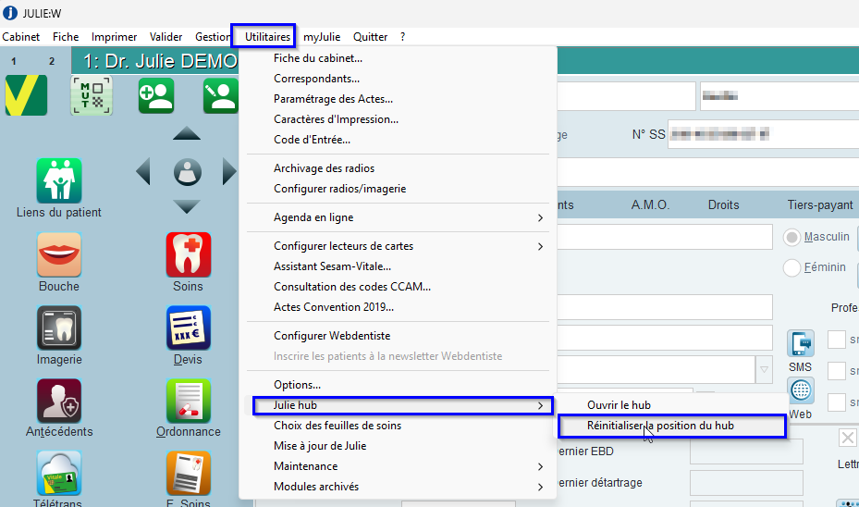The image size is (859, 507).
Task: Open the Gestion menu
Action: point(213,37)
